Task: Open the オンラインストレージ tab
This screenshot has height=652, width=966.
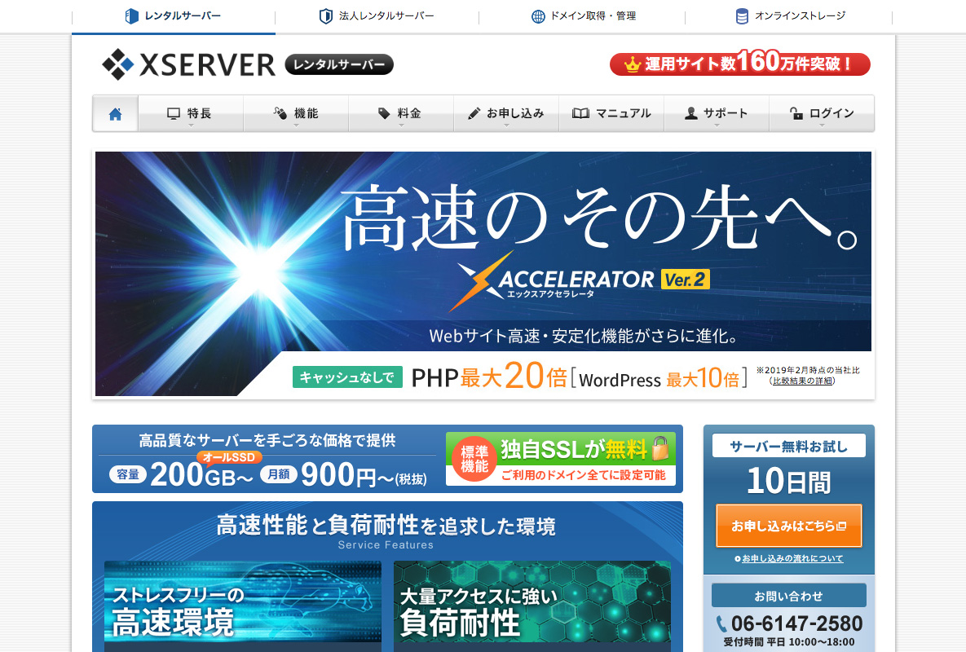Action: [x=789, y=16]
